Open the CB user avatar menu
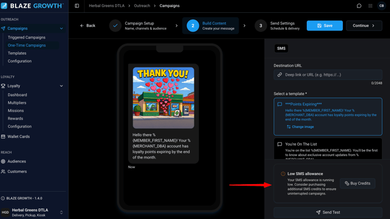This screenshot has height=219, width=390. (x=381, y=6)
